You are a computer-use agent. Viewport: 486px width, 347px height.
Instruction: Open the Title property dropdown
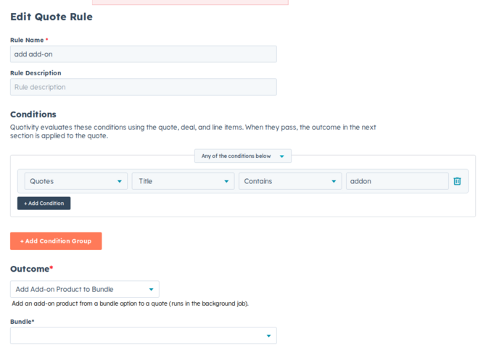click(183, 181)
